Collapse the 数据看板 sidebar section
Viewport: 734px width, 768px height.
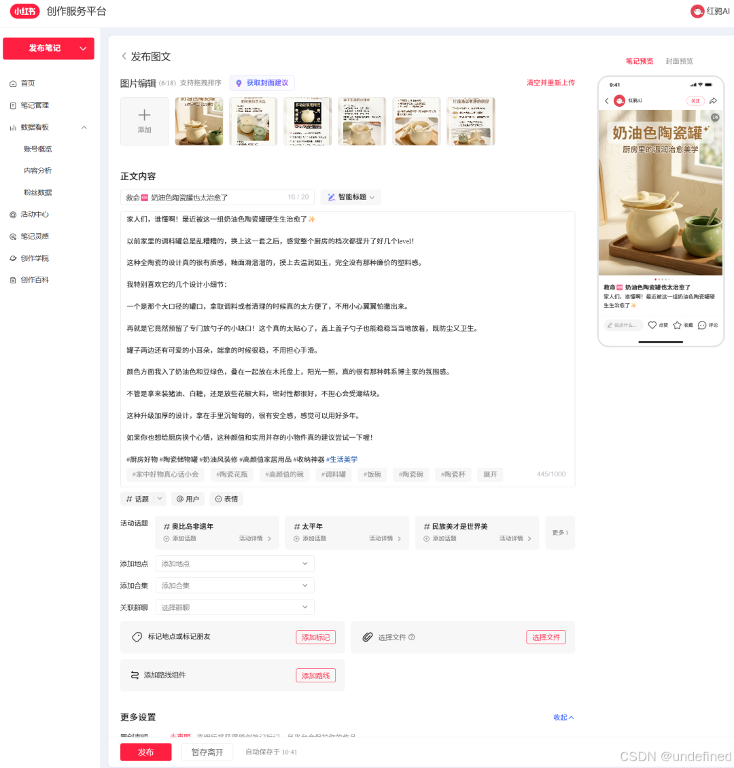click(x=84, y=127)
